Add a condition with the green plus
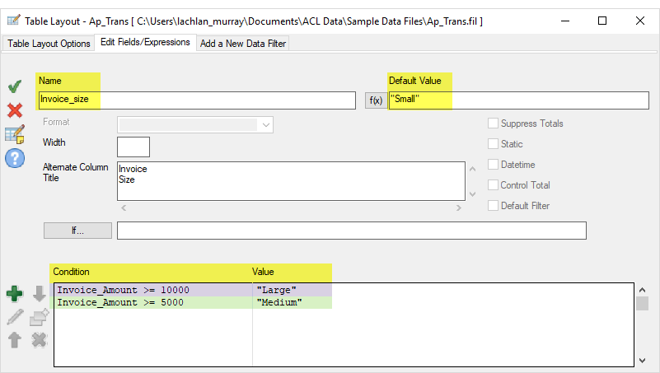 point(15,293)
